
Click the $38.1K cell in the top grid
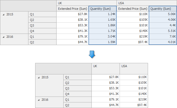coord(73,20)
